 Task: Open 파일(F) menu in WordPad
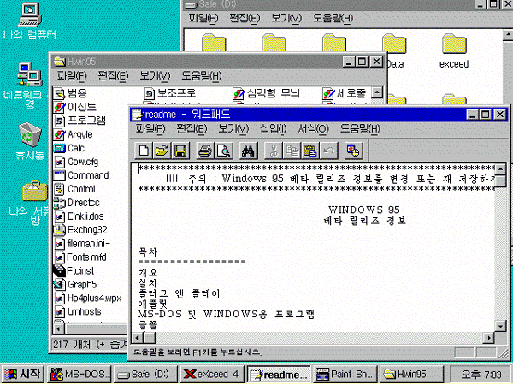tap(150, 128)
